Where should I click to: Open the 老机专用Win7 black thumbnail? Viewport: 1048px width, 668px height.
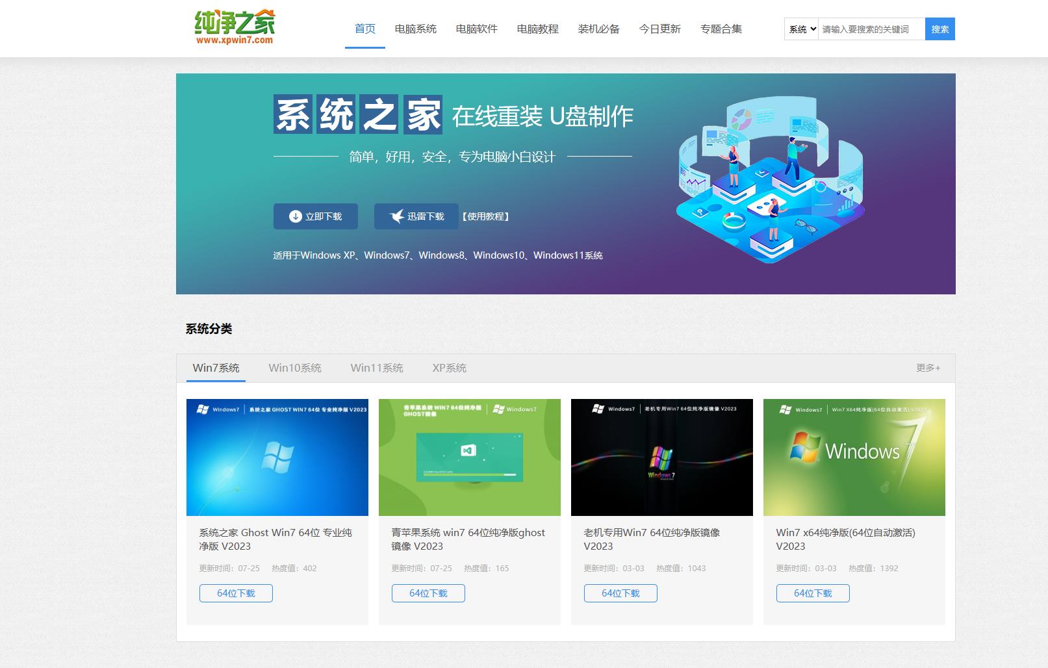tap(662, 457)
